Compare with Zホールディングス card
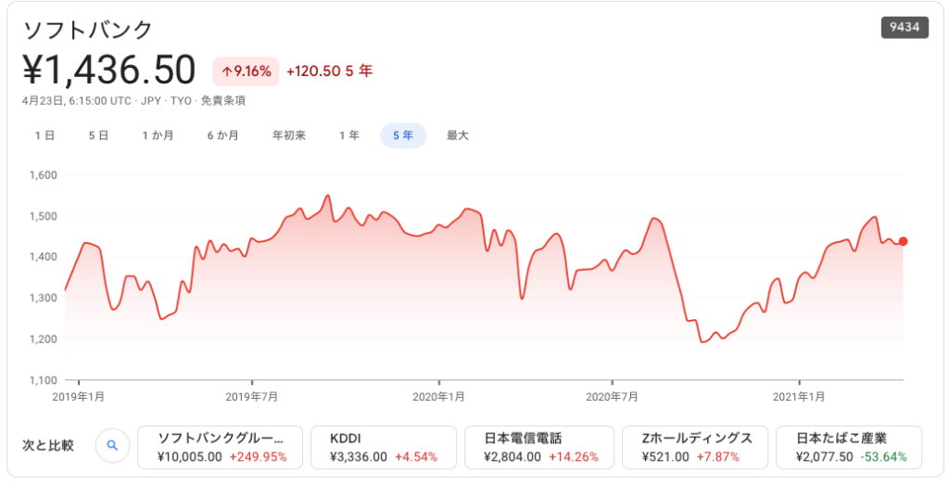Image resolution: width=949 pixels, height=485 pixels. pyautogui.click(x=695, y=448)
